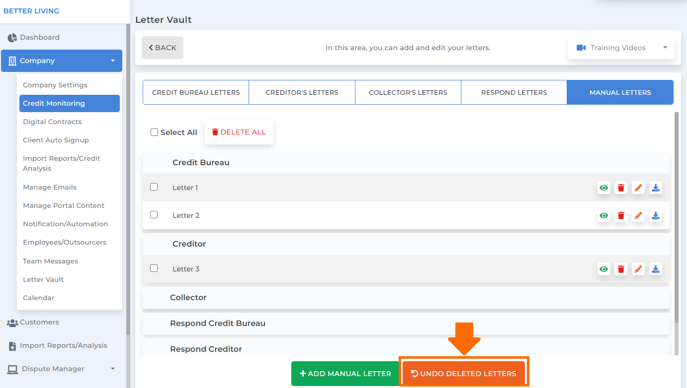Download Letter 1

(656, 188)
